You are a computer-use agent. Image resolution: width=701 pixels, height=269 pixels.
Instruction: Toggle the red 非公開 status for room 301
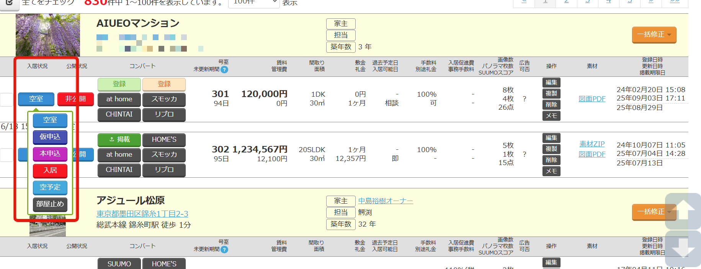point(75,99)
